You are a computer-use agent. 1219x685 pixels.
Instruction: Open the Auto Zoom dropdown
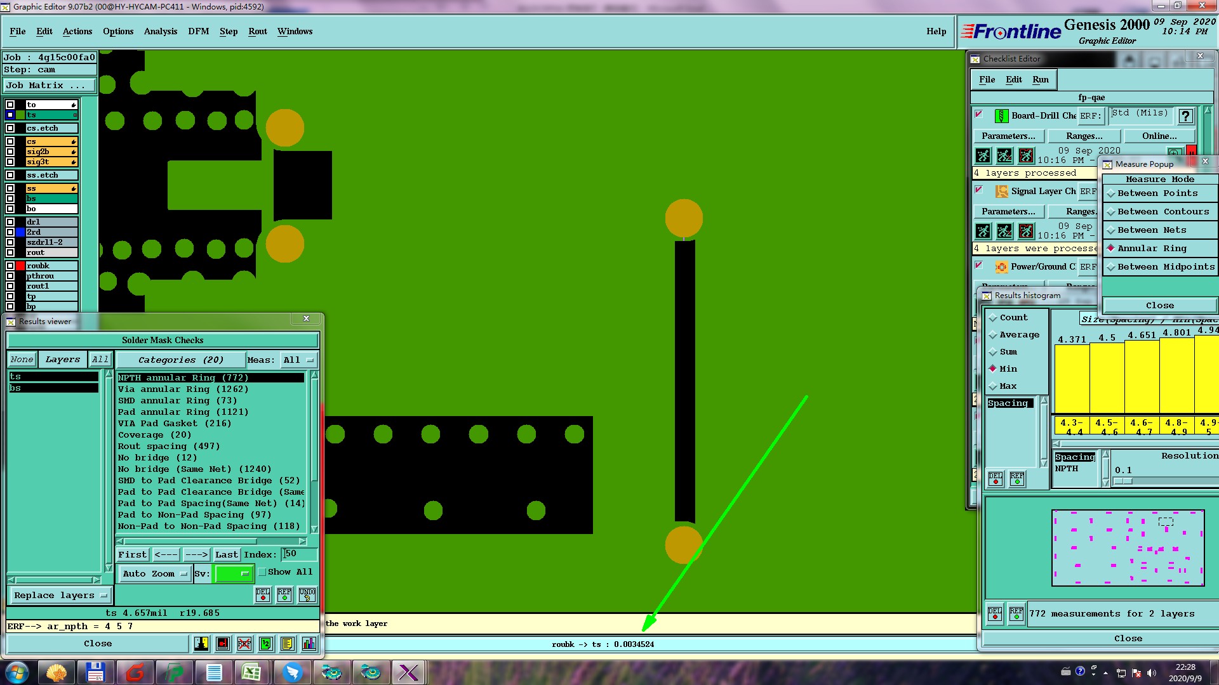155,574
